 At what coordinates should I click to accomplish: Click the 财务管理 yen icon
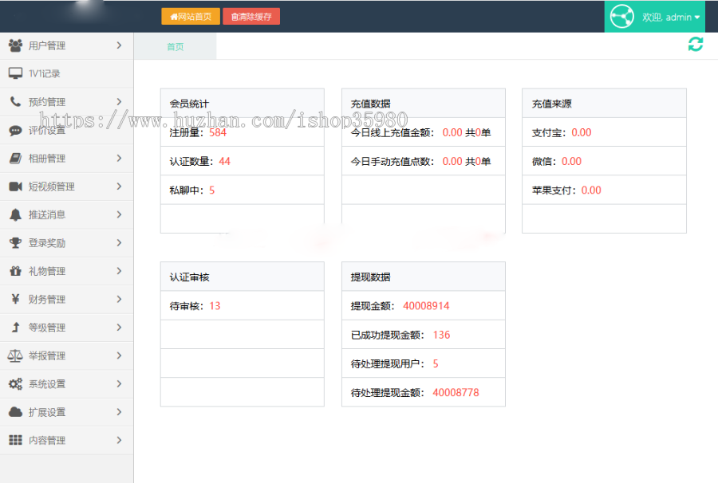(16, 299)
